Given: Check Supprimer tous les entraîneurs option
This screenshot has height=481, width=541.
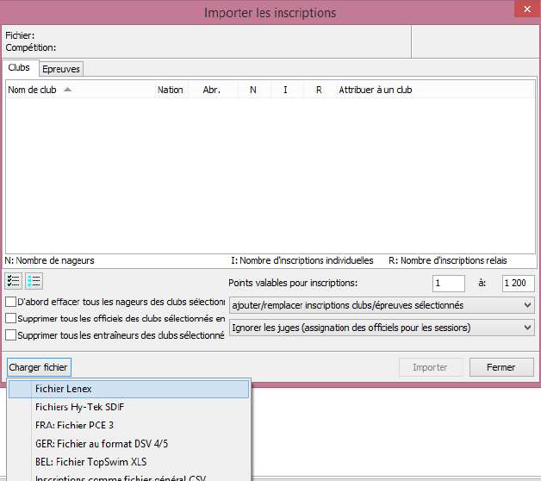Looking at the screenshot, I should 10,335.
